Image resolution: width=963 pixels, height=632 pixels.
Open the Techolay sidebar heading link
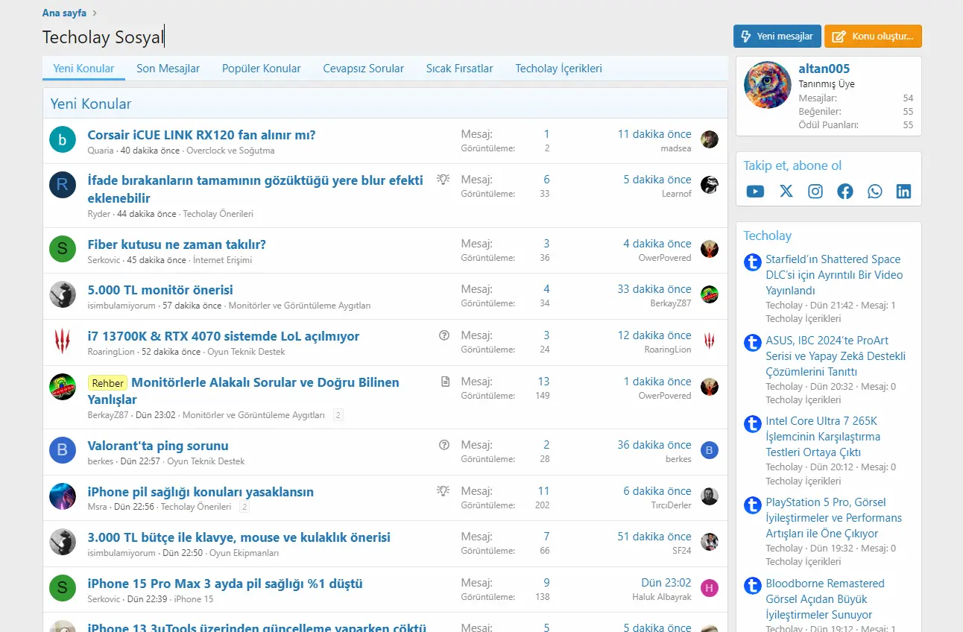[x=767, y=236]
